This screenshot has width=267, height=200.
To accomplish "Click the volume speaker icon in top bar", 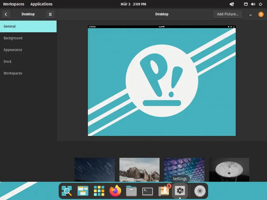I will (253, 4).
